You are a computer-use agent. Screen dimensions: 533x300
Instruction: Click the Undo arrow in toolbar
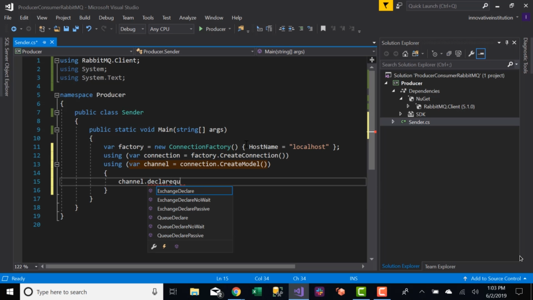coord(88,29)
